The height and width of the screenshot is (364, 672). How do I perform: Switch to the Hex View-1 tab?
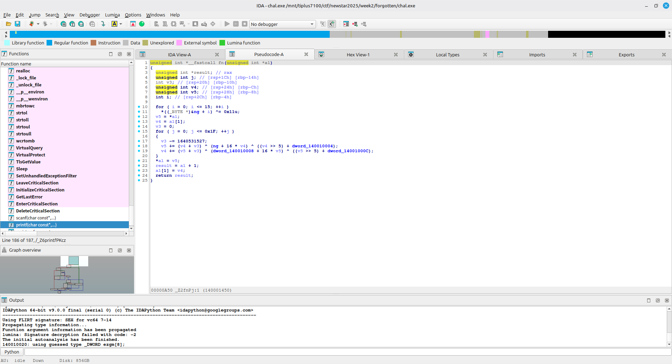[x=358, y=55]
